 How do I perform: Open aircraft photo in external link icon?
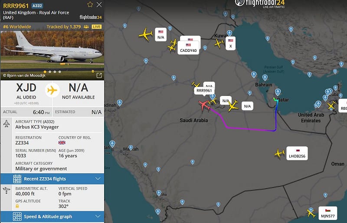coord(99,76)
